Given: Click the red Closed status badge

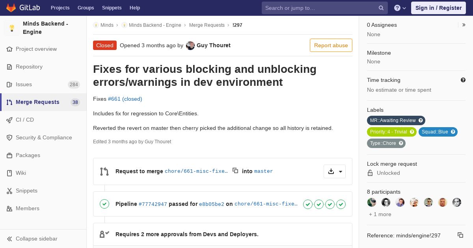Looking at the screenshot, I should [x=105, y=45].
